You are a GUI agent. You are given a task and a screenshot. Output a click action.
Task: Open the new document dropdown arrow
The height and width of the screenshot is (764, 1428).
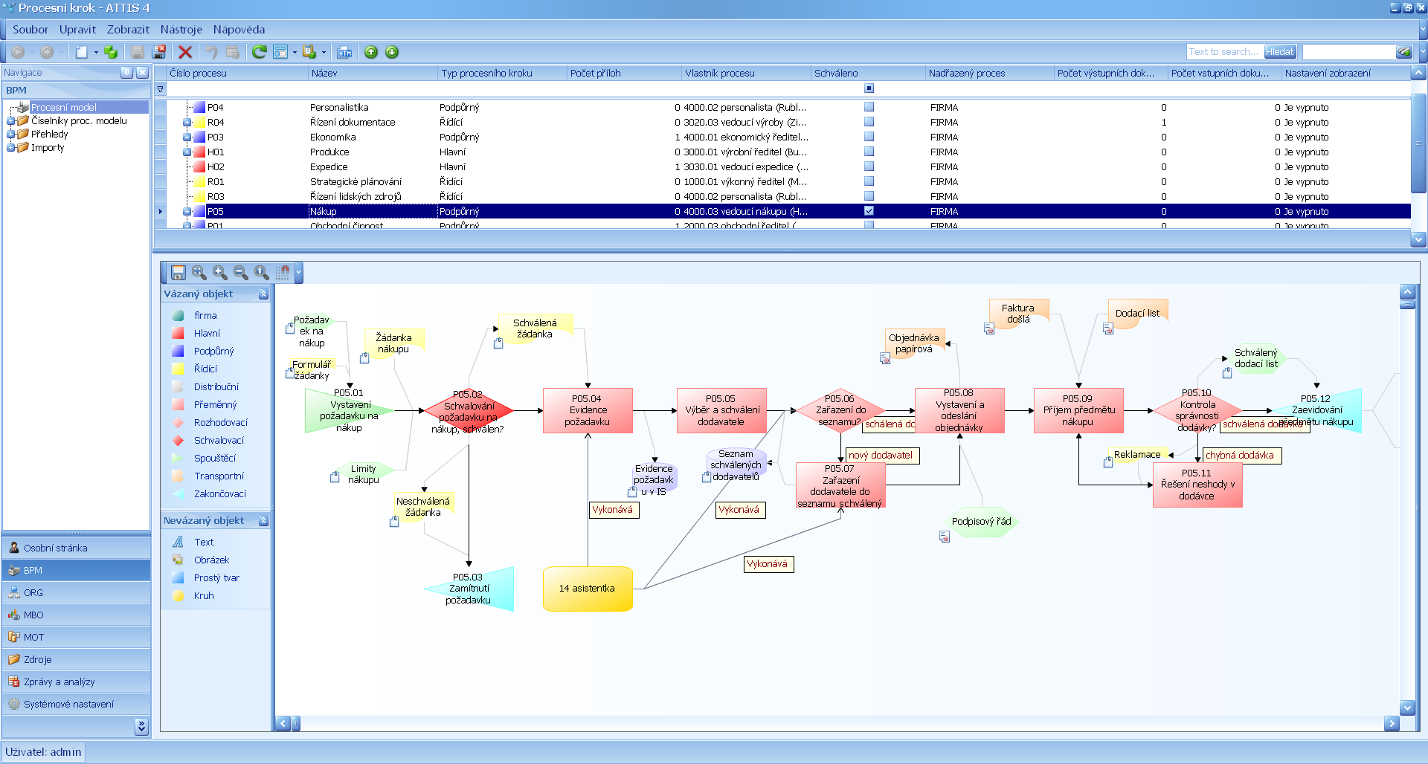point(96,52)
